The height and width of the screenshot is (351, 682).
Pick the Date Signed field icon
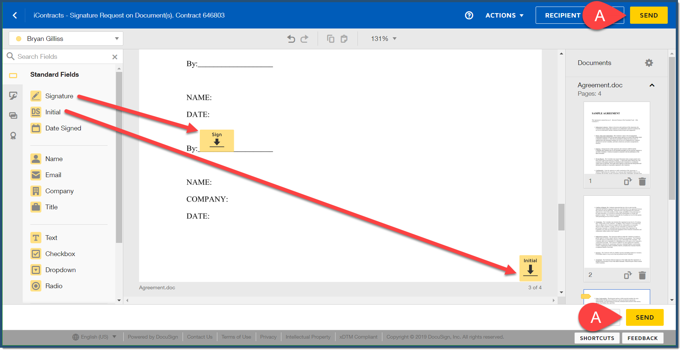pos(36,128)
